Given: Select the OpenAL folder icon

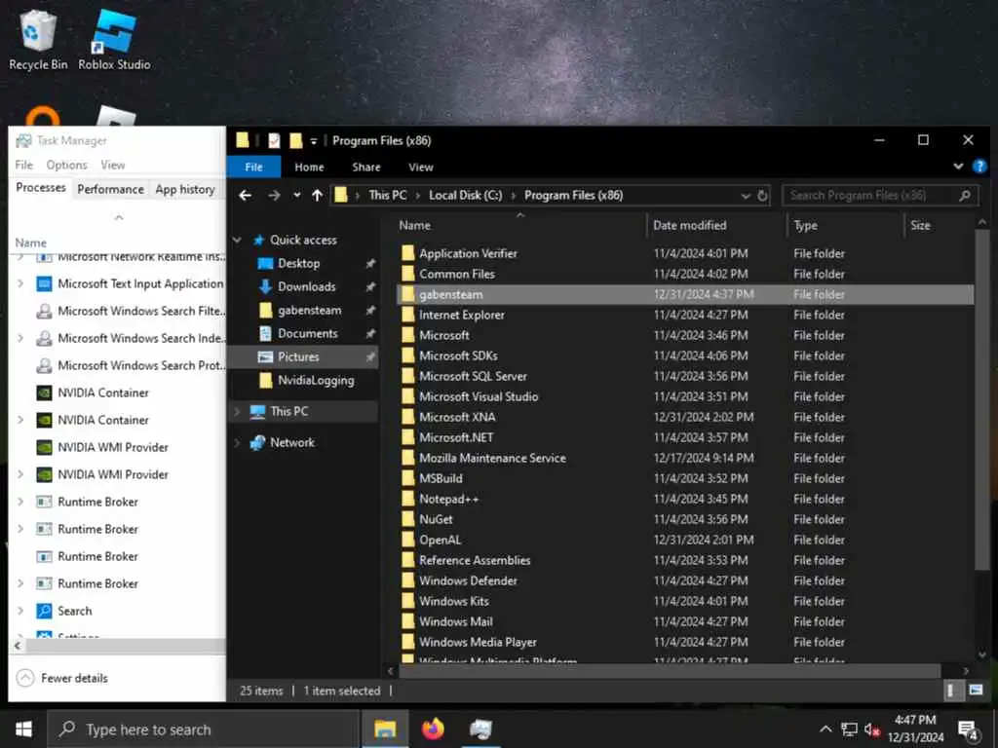Looking at the screenshot, I should point(408,540).
